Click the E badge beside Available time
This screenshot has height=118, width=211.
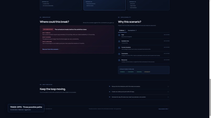[x=119, y=41]
